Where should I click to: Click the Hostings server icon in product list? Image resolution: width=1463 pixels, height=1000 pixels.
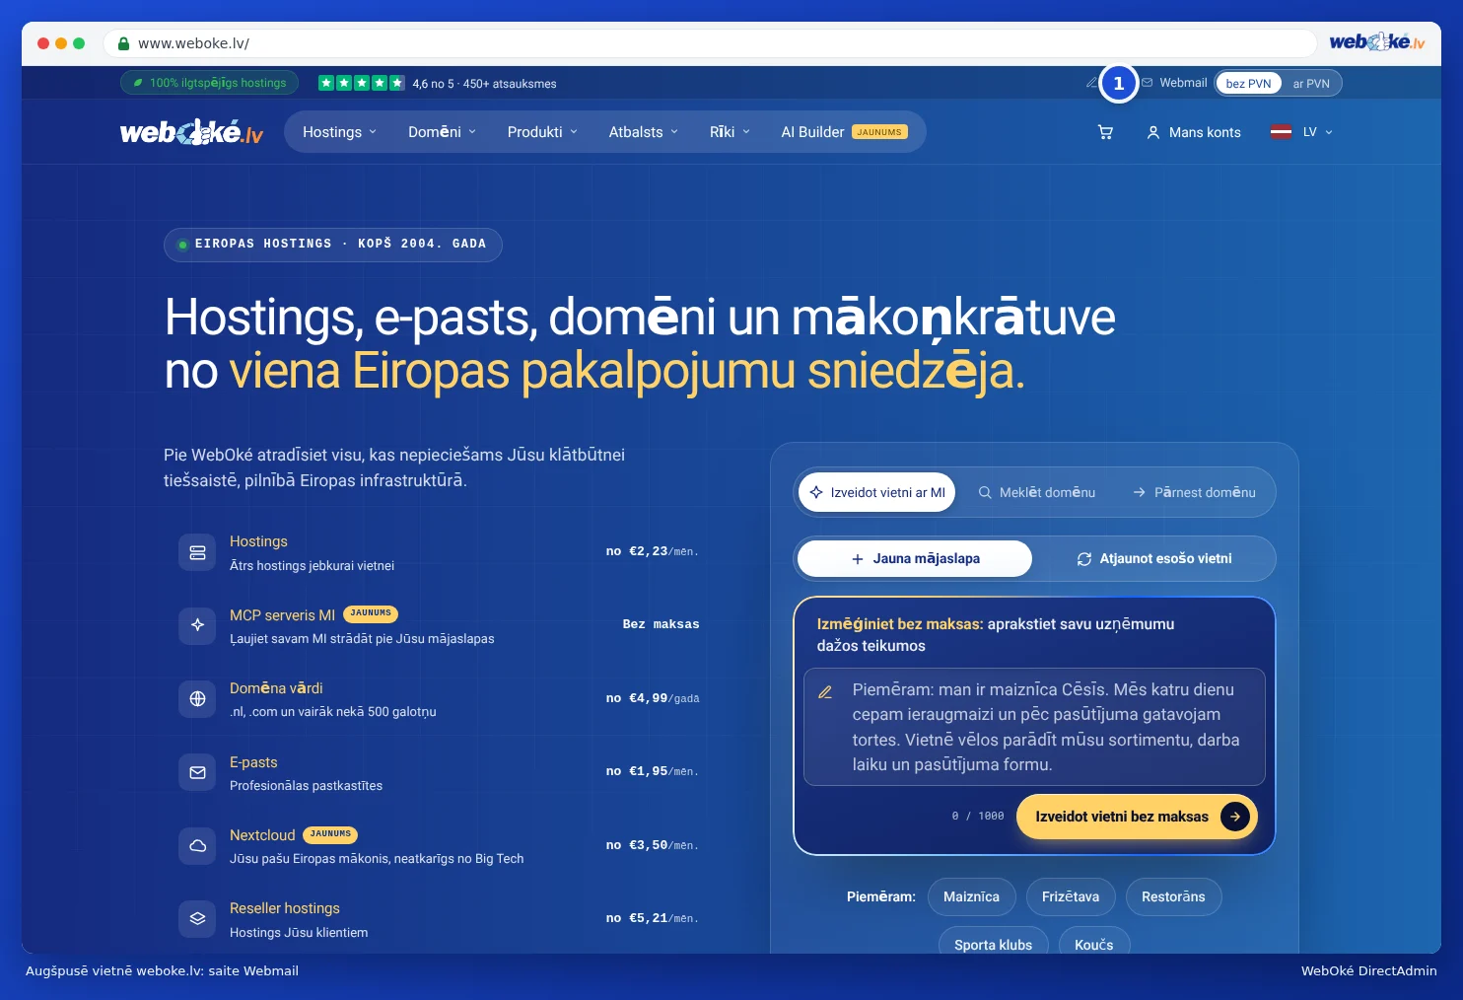tap(197, 552)
